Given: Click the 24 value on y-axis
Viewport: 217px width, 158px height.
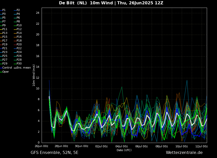Looking at the screenshot, I should coord(38,13).
